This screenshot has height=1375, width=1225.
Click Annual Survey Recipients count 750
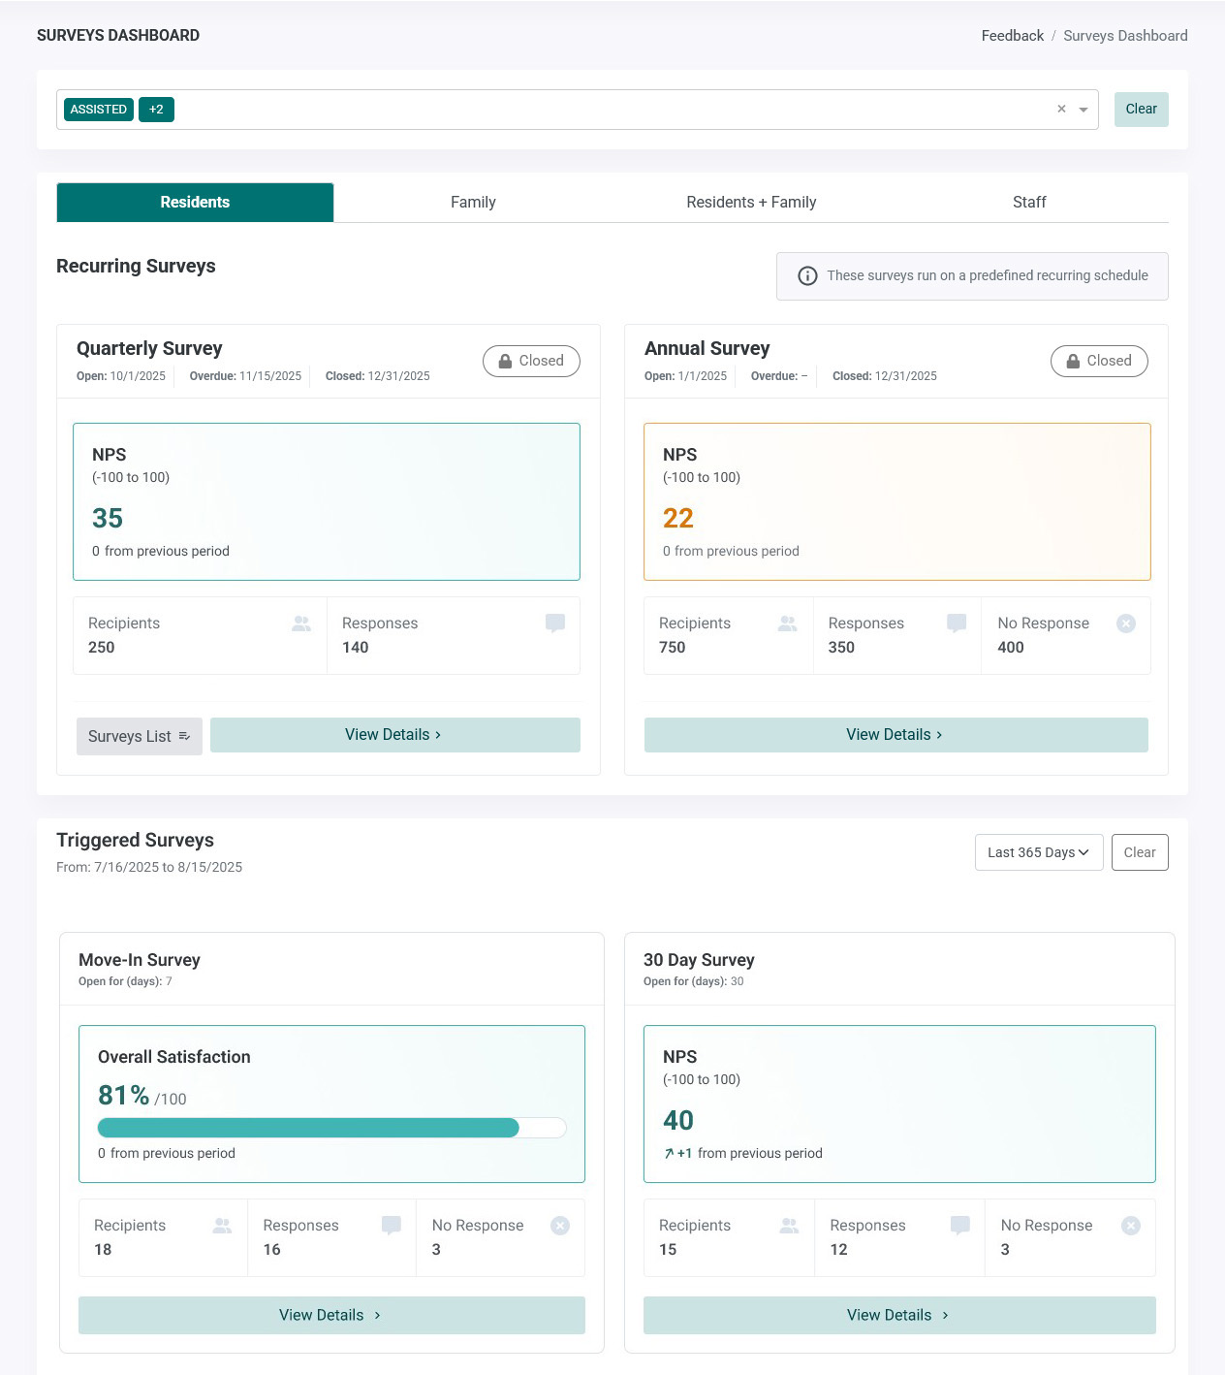(x=673, y=648)
